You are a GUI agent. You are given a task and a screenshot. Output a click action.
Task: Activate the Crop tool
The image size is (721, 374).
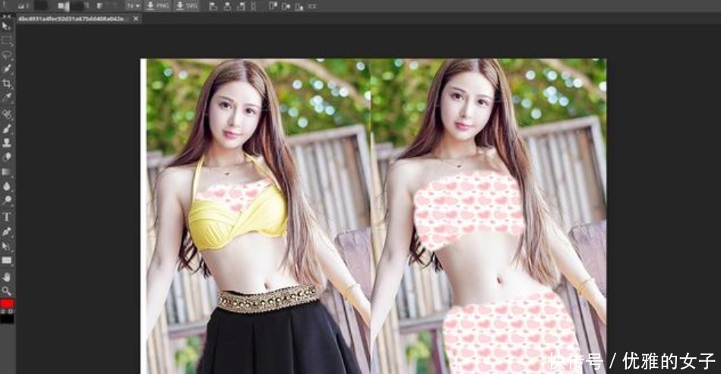point(7,83)
